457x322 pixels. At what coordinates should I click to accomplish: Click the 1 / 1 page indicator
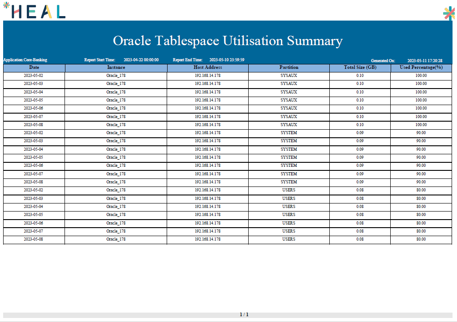click(244, 315)
